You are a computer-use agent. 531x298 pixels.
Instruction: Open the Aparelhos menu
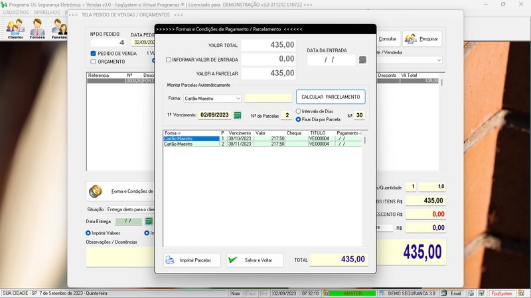[46, 13]
